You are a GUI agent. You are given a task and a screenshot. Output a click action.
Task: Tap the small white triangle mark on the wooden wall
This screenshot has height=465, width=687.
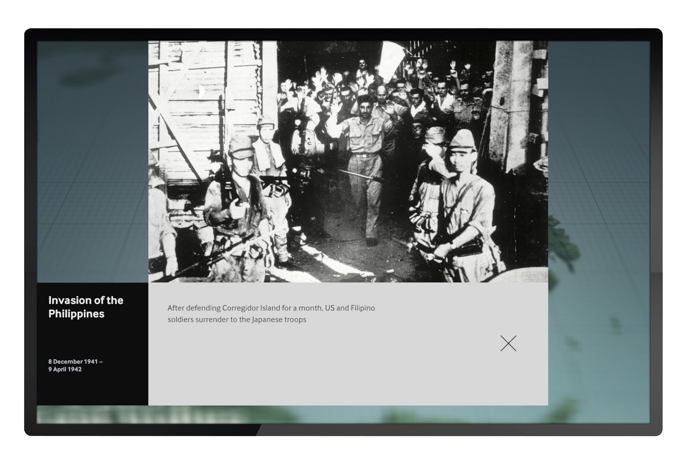click(x=202, y=91)
